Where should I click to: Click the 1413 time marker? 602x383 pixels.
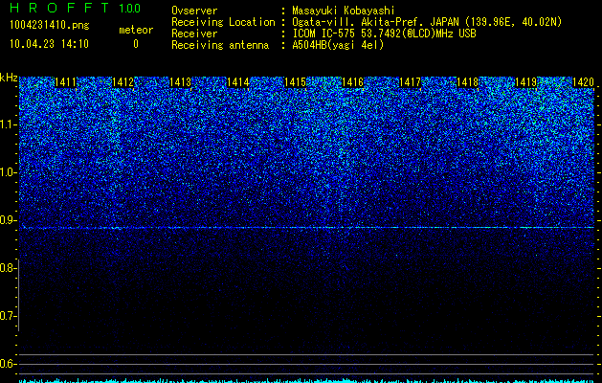(181, 82)
